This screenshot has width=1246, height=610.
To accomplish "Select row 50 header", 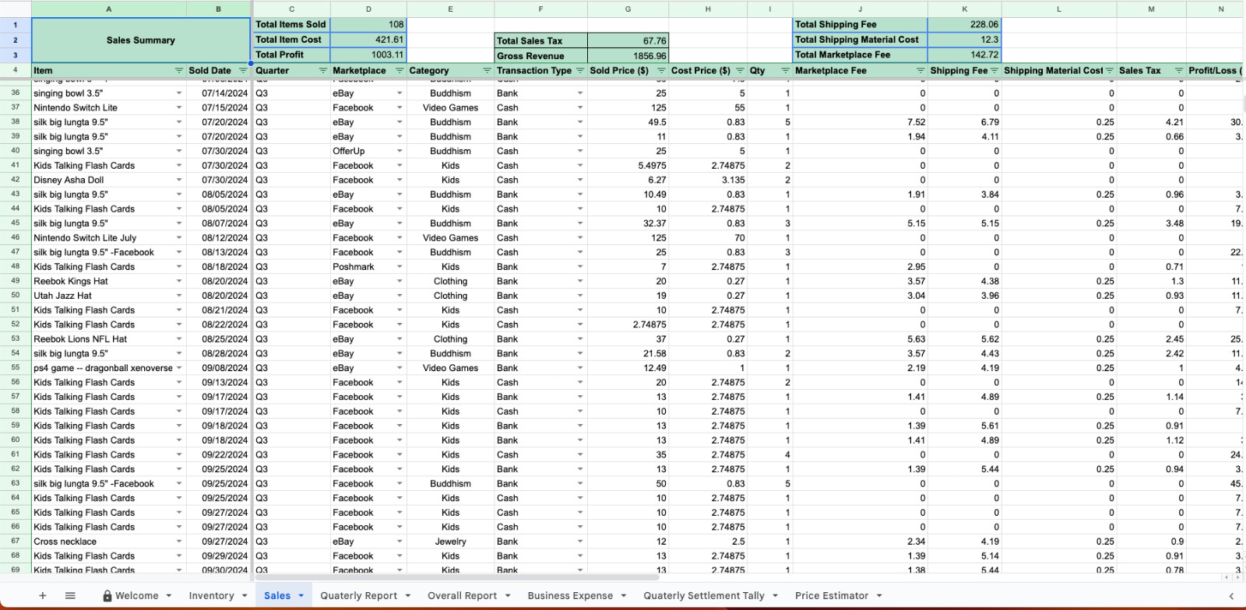I will [16, 296].
